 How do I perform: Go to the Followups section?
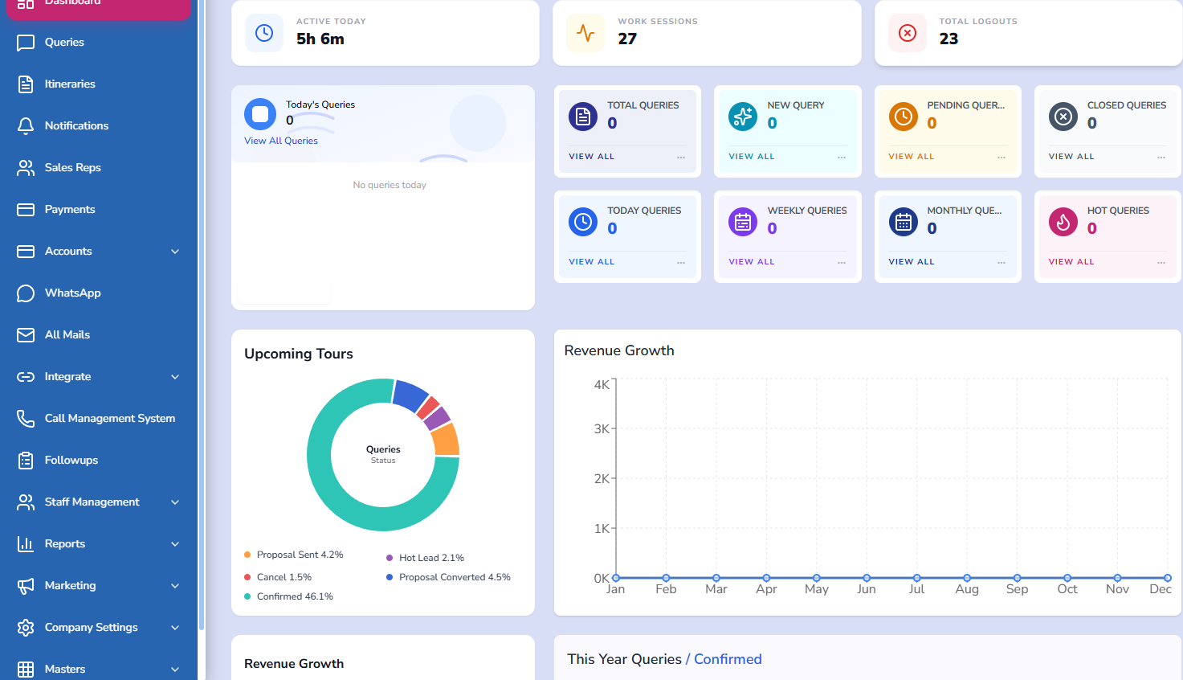coord(71,461)
